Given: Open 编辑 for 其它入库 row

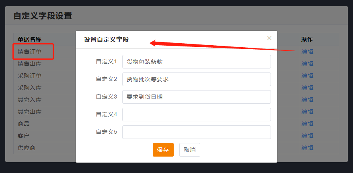Looking at the screenshot, I should 307,100.
